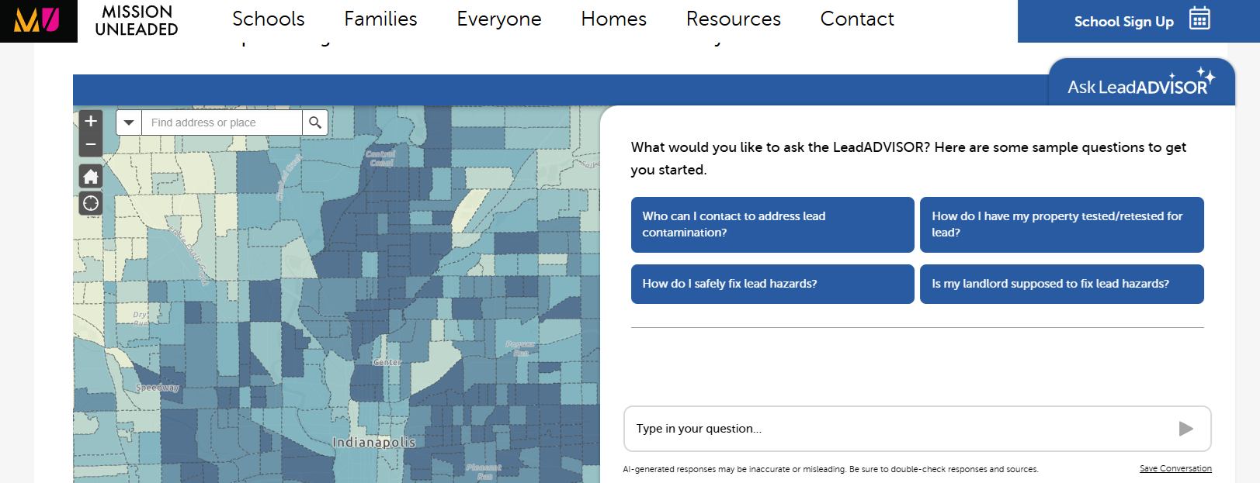The width and height of the screenshot is (1260, 483).
Task: Click the address search magnifier icon
Action: (315, 122)
